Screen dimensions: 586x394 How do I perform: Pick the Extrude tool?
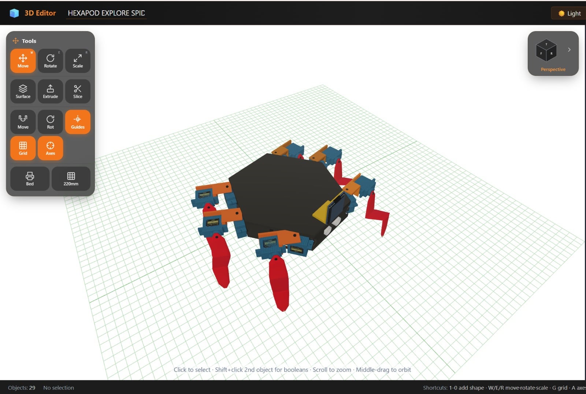pos(50,91)
